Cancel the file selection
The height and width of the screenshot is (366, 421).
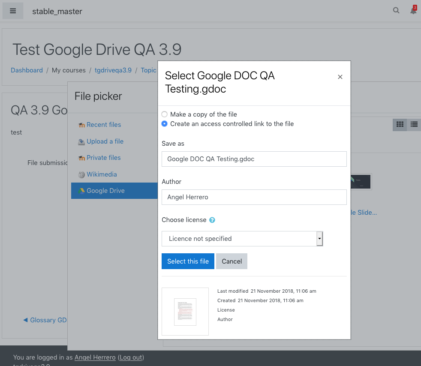tap(232, 261)
